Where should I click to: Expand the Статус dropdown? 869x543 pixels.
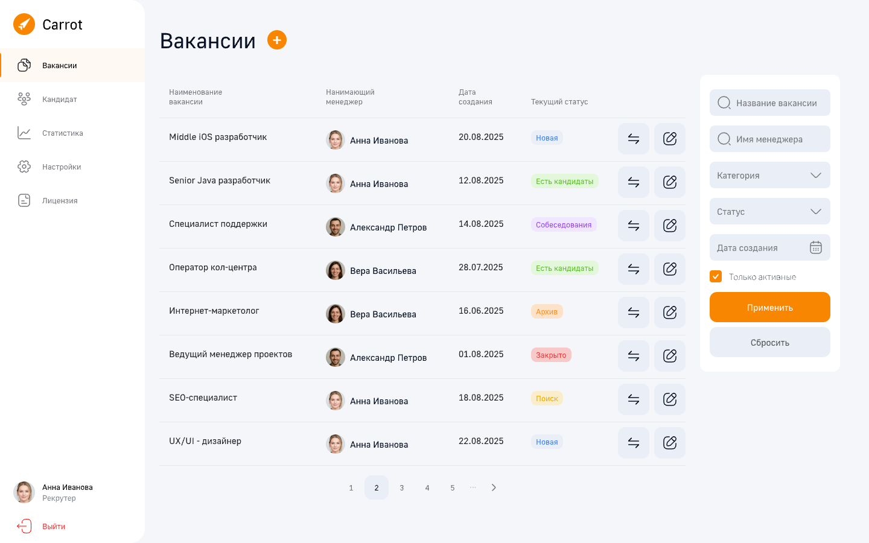click(770, 211)
